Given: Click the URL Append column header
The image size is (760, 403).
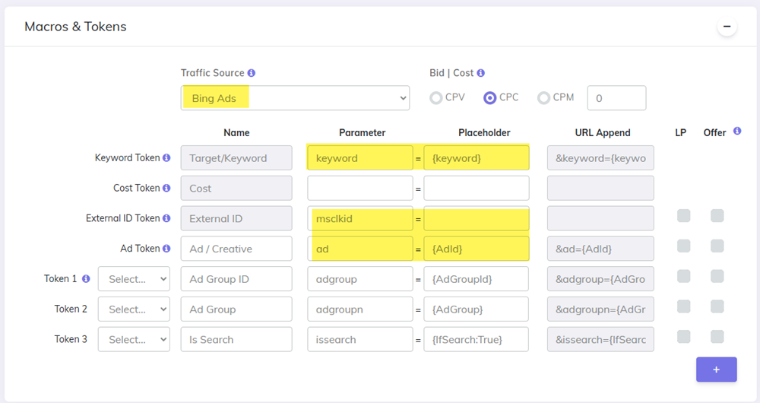Looking at the screenshot, I should [x=603, y=133].
